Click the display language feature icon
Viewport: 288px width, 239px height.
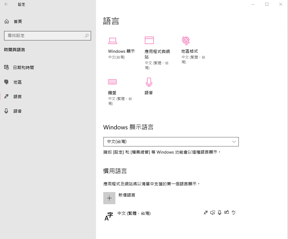(x=206, y=213)
